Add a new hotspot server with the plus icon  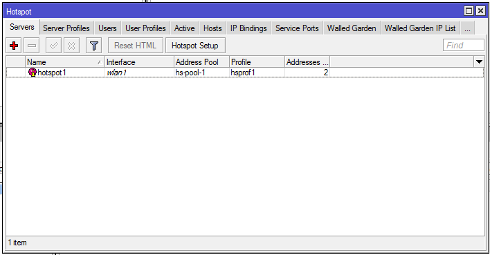click(14, 46)
